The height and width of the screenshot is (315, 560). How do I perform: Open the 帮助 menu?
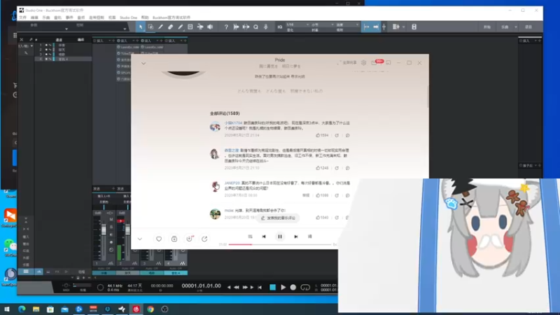[x=145, y=17]
